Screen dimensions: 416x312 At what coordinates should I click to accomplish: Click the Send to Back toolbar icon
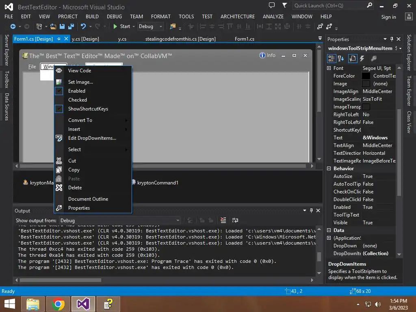tap(329, 26)
